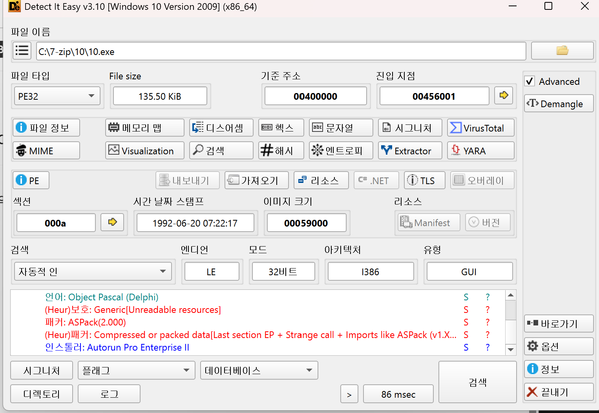Viewport: 599px width, 413px height.
Task: Select Object Pascal (Delphi) result row
Action: point(102,297)
